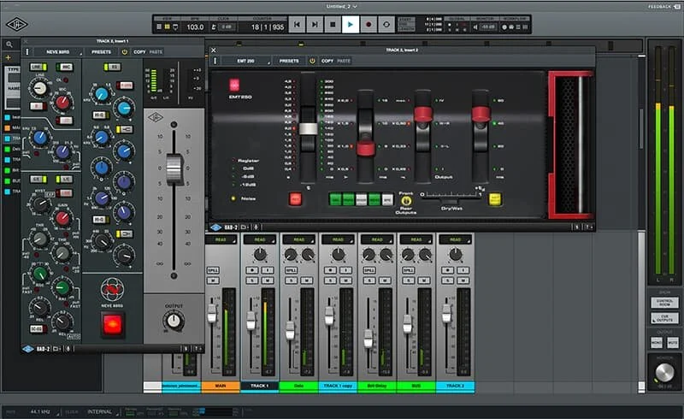Screen dimensions: 684x419
Task: Toggle the Noise indicator in EMT 250
Action: pos(233,198)
